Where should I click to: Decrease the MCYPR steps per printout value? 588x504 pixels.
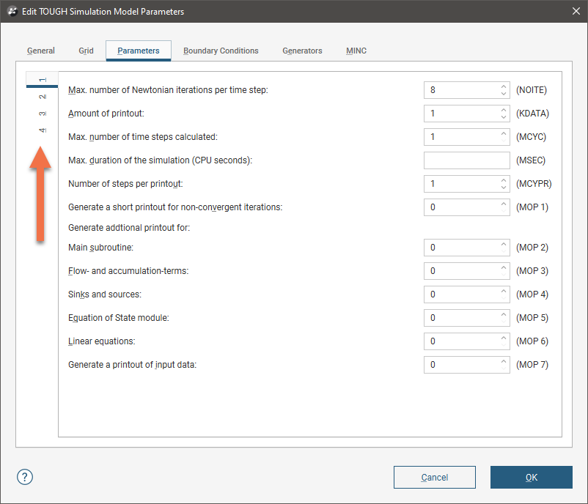pos(504,188)
